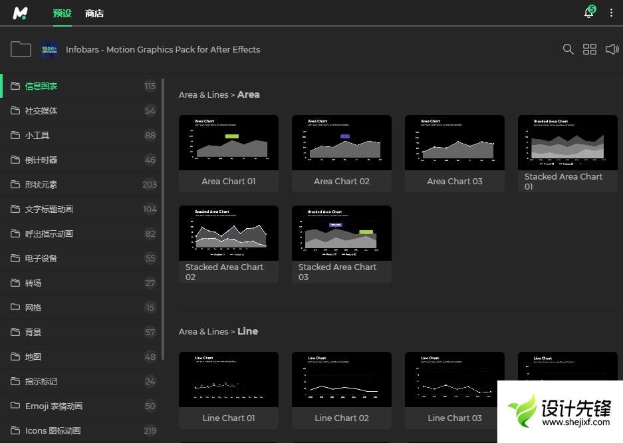The height and width of the screenshot is (443, 623).
Task: Click the Line Chart 02 preset label
Action: click(x=342, y=418)
